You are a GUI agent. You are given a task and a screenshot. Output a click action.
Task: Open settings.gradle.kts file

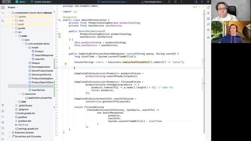(x=27, y=129)
